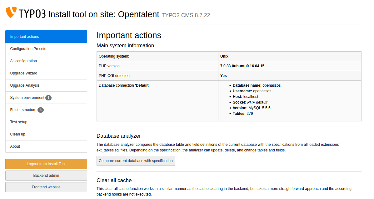Click Compare current database with specification
This screenshot has height=199, width=374.
click(136, 161)
